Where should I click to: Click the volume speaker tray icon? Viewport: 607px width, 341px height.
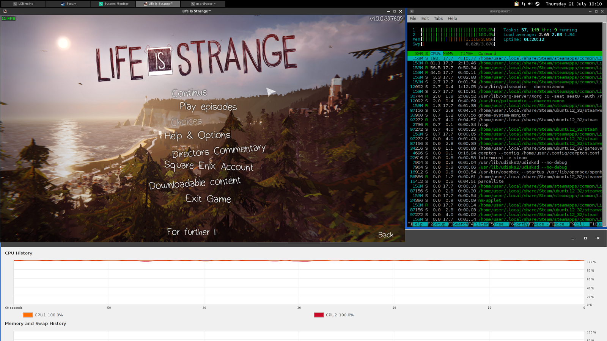pyautogui.click(x=530, y=4)
